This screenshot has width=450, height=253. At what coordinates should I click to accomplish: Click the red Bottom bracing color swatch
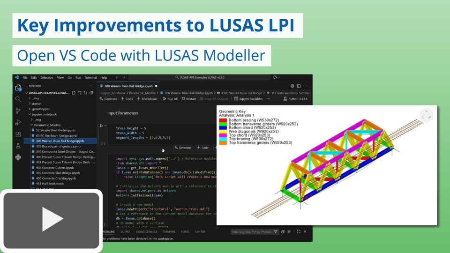click(x=223, y=120)
